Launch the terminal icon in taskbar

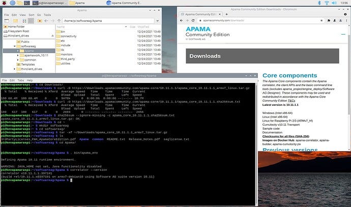(x=27, y=3)
